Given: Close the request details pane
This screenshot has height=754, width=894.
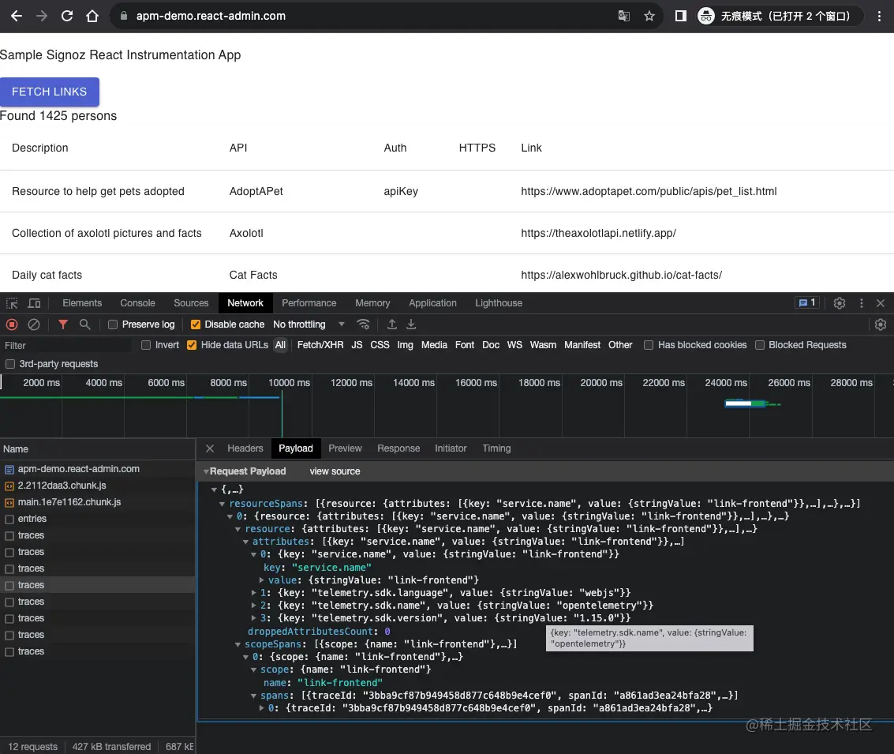Looking at the screenshot, I should tap(210, 448).
